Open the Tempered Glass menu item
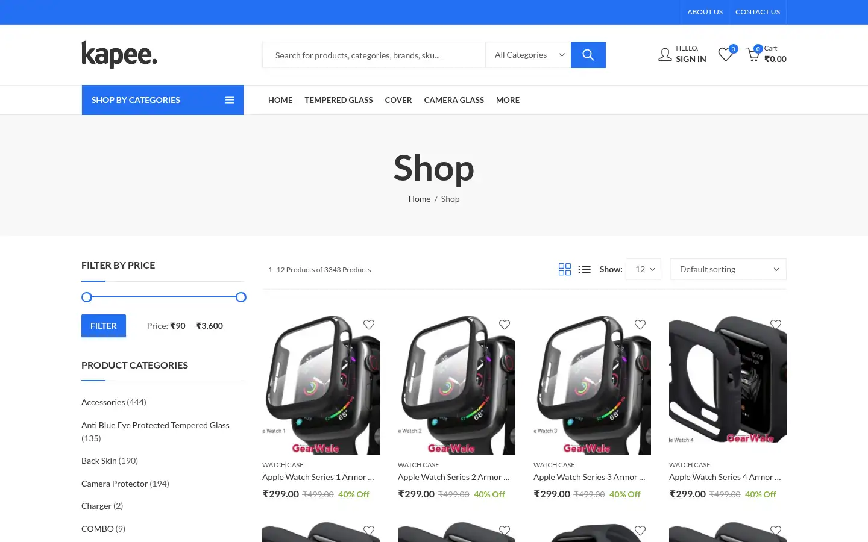 pos(339,100)
